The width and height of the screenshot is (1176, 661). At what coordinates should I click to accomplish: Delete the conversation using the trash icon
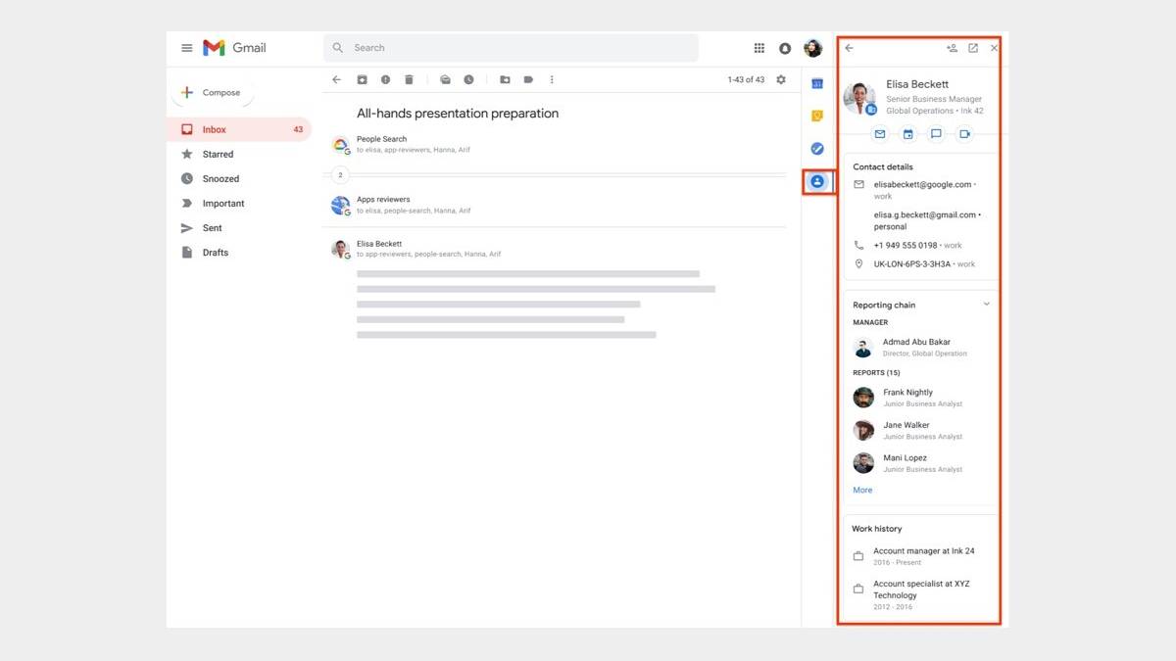409,79
